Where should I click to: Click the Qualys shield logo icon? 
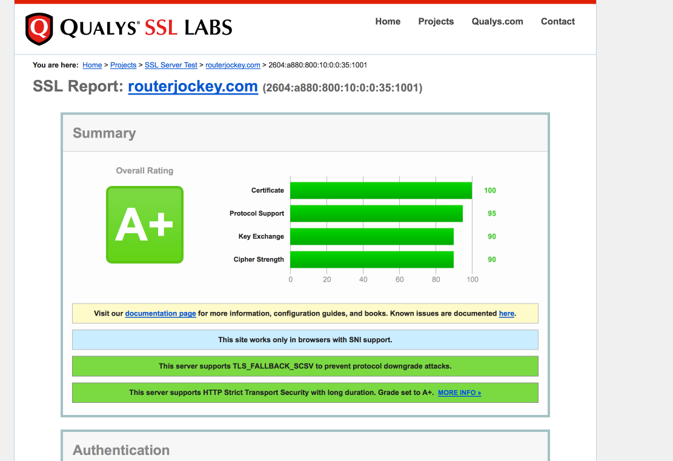coord(38,28)
